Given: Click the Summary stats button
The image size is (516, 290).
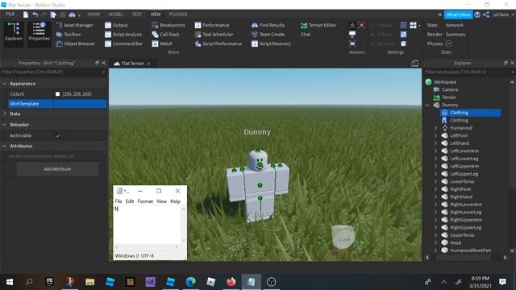Looking at the screenshot, I should click(456, 34).
